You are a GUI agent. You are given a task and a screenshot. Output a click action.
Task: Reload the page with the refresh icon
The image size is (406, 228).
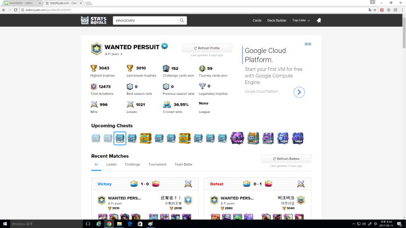15,10
